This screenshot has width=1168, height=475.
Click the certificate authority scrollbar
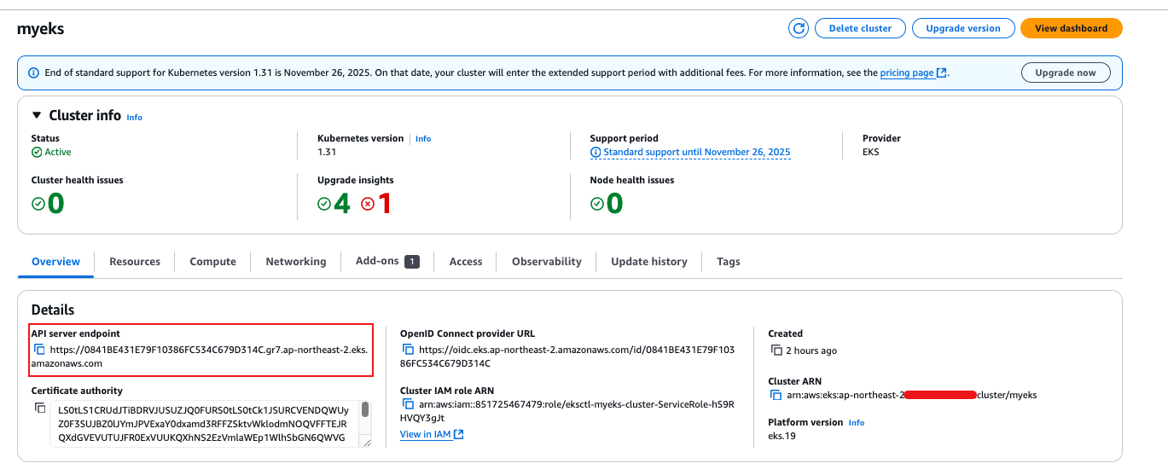point(366,409)
